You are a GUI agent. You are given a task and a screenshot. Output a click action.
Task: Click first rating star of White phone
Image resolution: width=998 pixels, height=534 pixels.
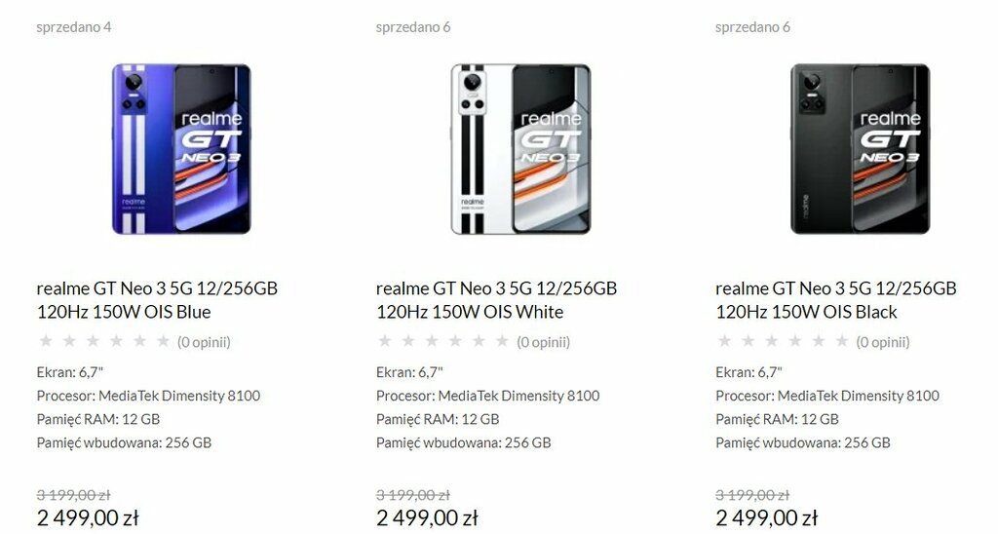click(x=385, y=341)
